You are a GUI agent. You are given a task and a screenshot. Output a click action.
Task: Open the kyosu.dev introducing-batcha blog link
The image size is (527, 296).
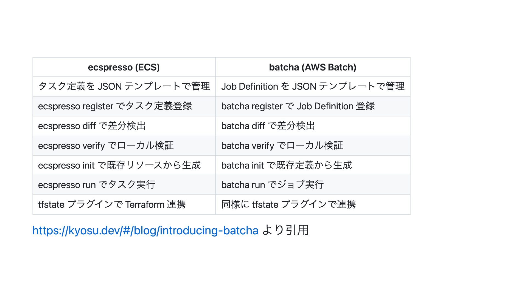coord(145,230)
